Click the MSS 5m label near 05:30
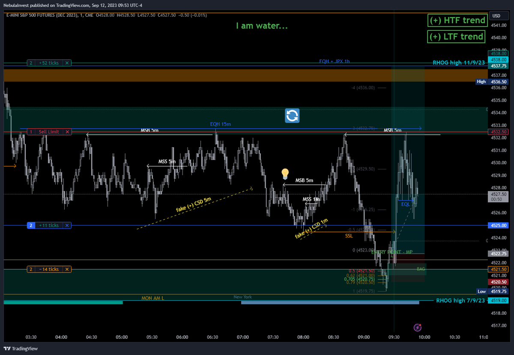This screenshot has height=355, width=514. tap(167, 161)
